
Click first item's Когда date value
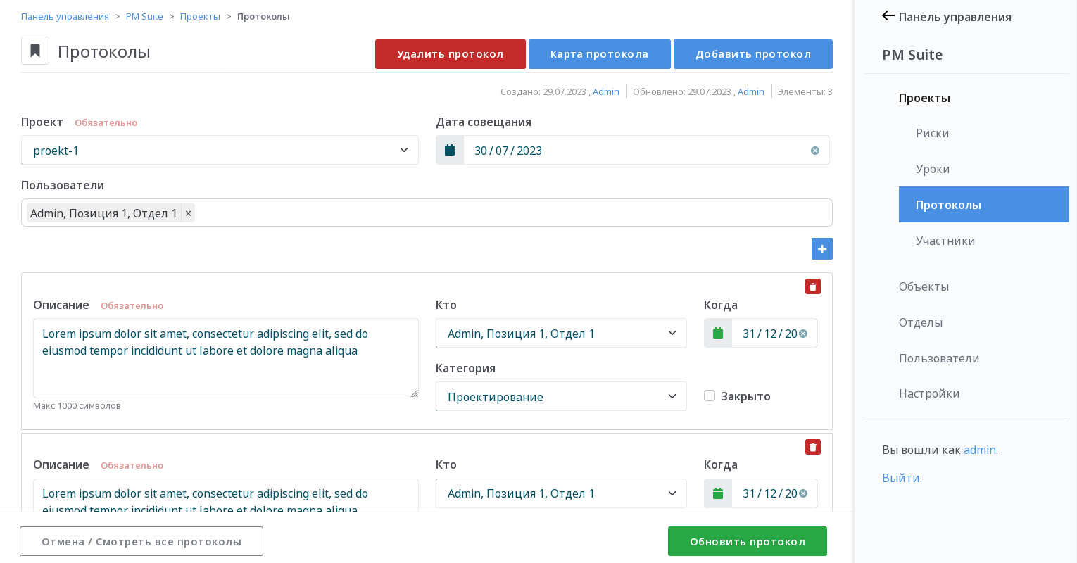769,334
